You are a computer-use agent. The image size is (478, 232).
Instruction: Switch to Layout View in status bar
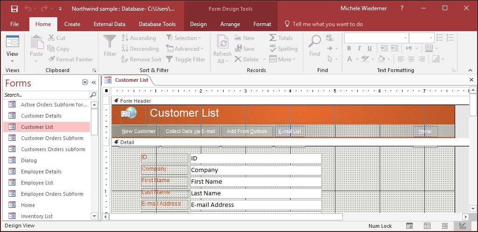(445, 225)
